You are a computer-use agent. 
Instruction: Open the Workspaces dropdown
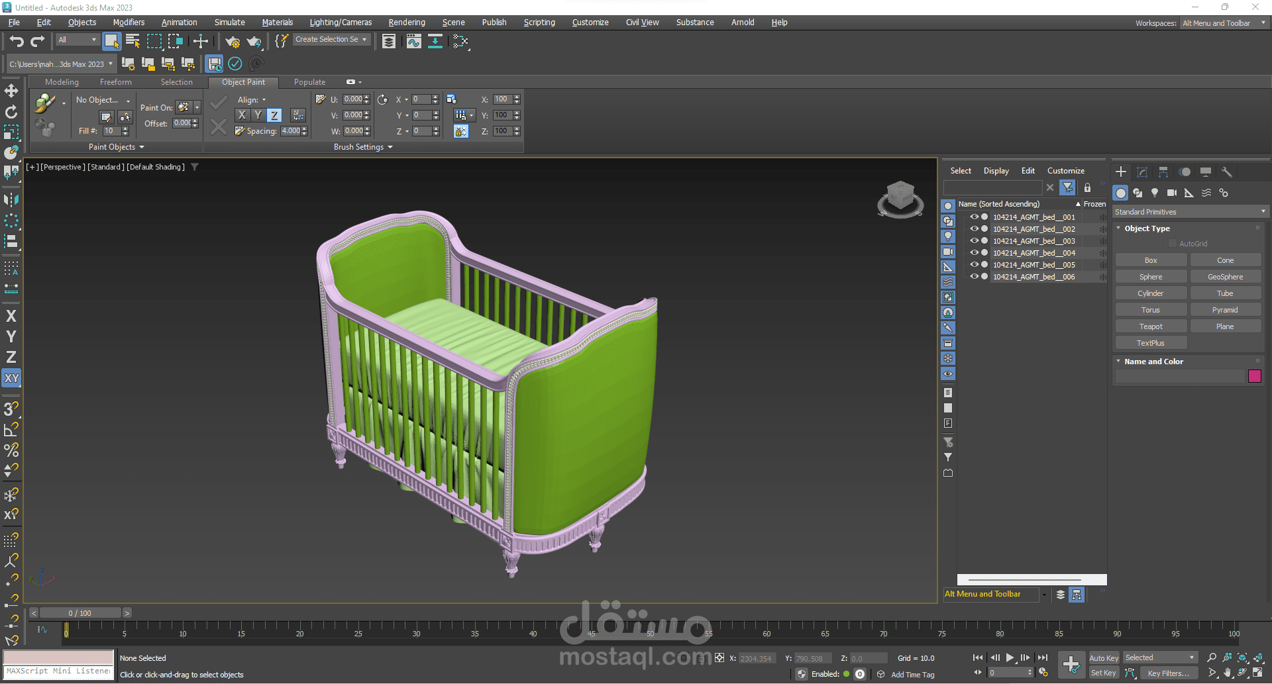point(1224,23)
